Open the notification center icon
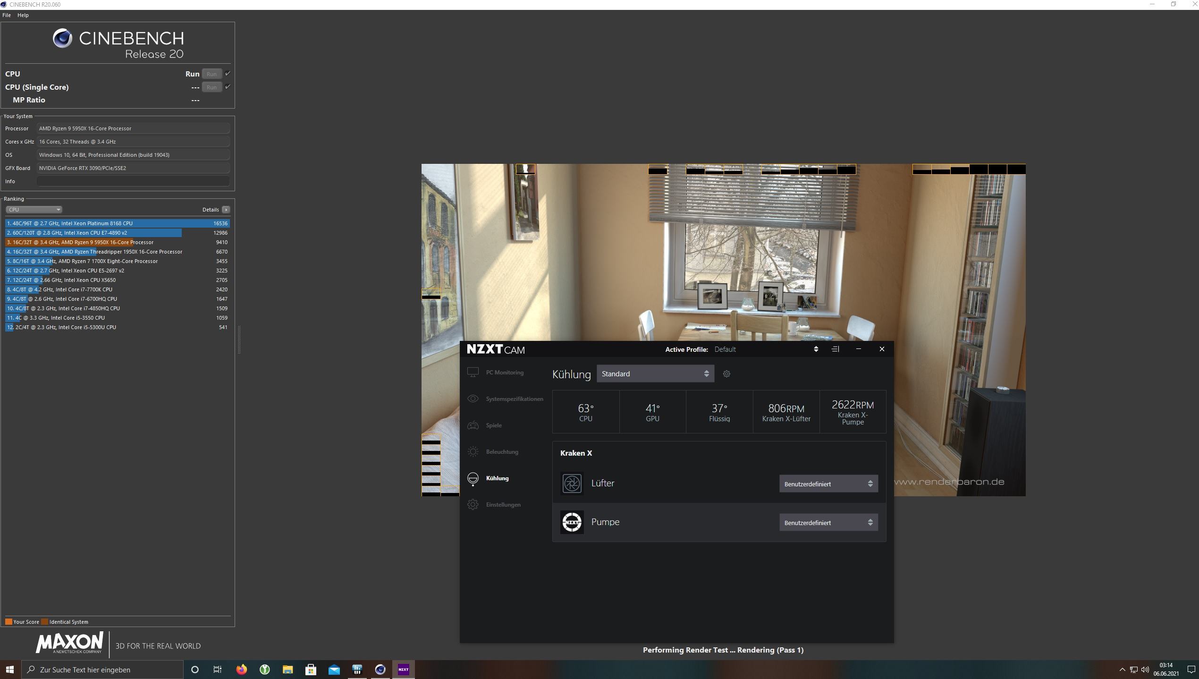Viewport: 1199px width, 679px height. click(1191, 669)
